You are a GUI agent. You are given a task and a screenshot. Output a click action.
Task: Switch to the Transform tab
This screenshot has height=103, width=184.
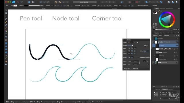click(164, 89)
